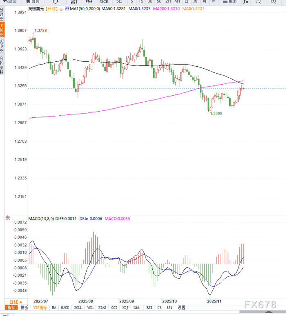This screenshot has width=286, height=316.
Task: Switch to the 模板 tab
Action: tap(25, 307)
